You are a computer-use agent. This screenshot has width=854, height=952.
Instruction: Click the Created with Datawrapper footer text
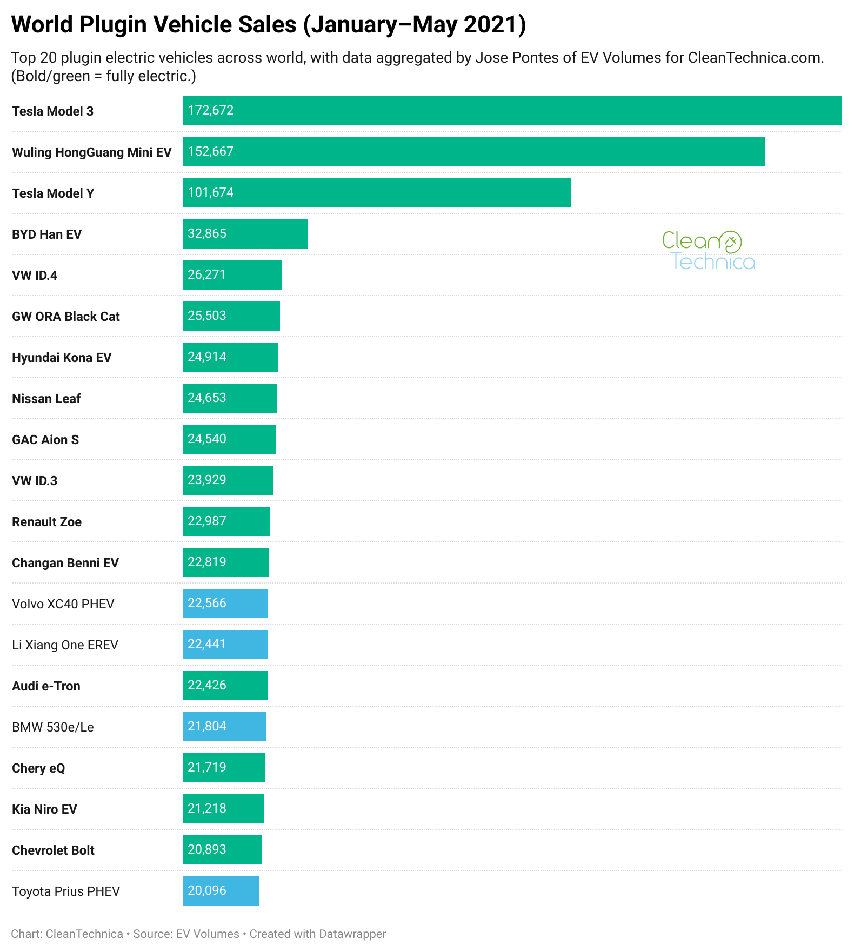tap(318, 934)
